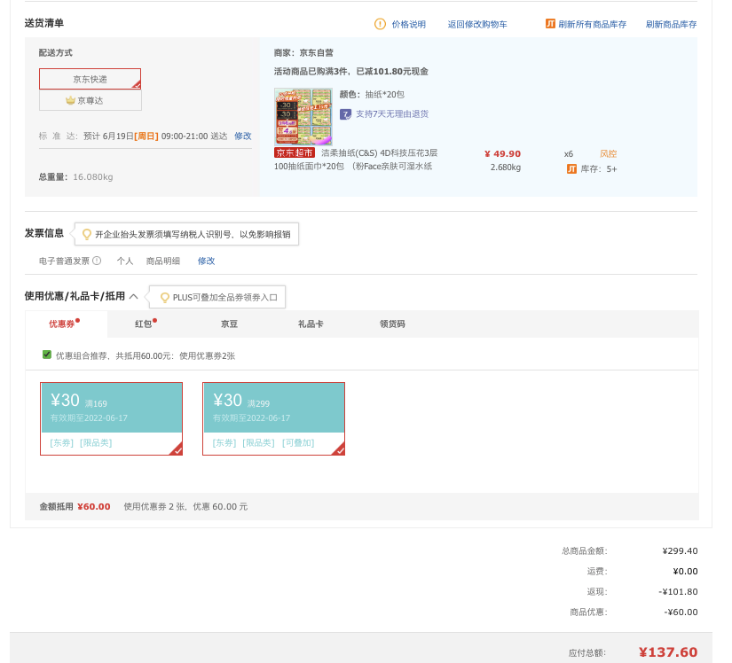Viewport: 732px width, 663px height.
Task: Click the lightbulb icon in PLUS coupon tip
Action: 164,298
